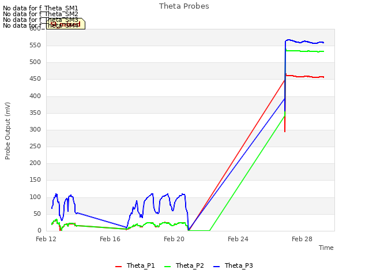Toggle Theta_P1 series in legend
369x277 pixels.
pyautogui.click(x=135, y=265)
